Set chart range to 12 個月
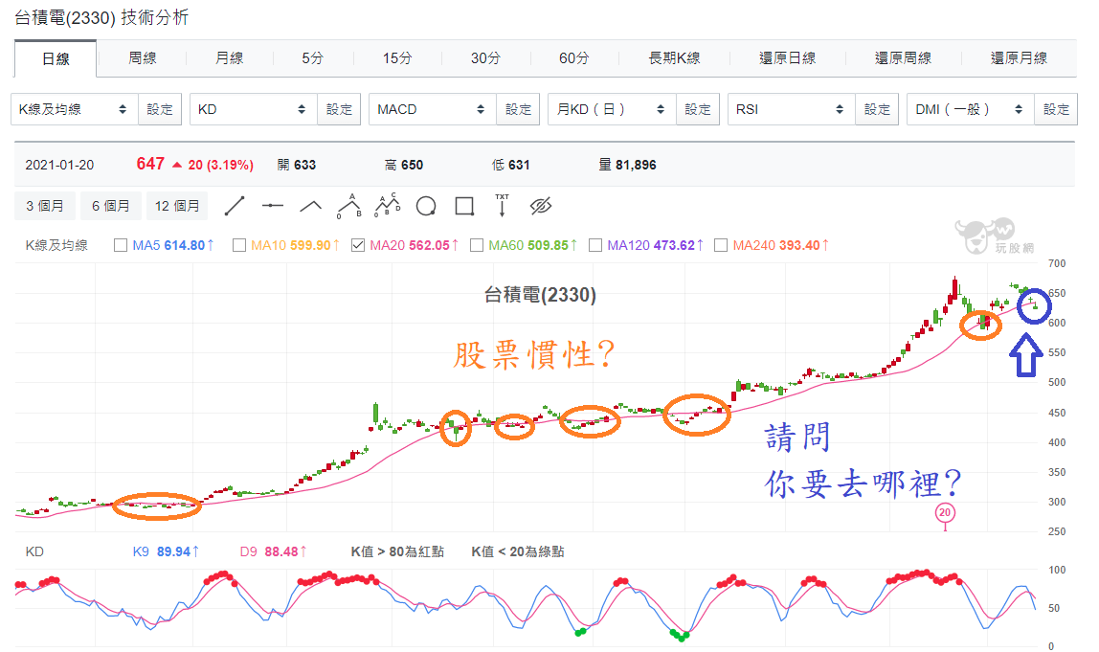 pos(177,206)
